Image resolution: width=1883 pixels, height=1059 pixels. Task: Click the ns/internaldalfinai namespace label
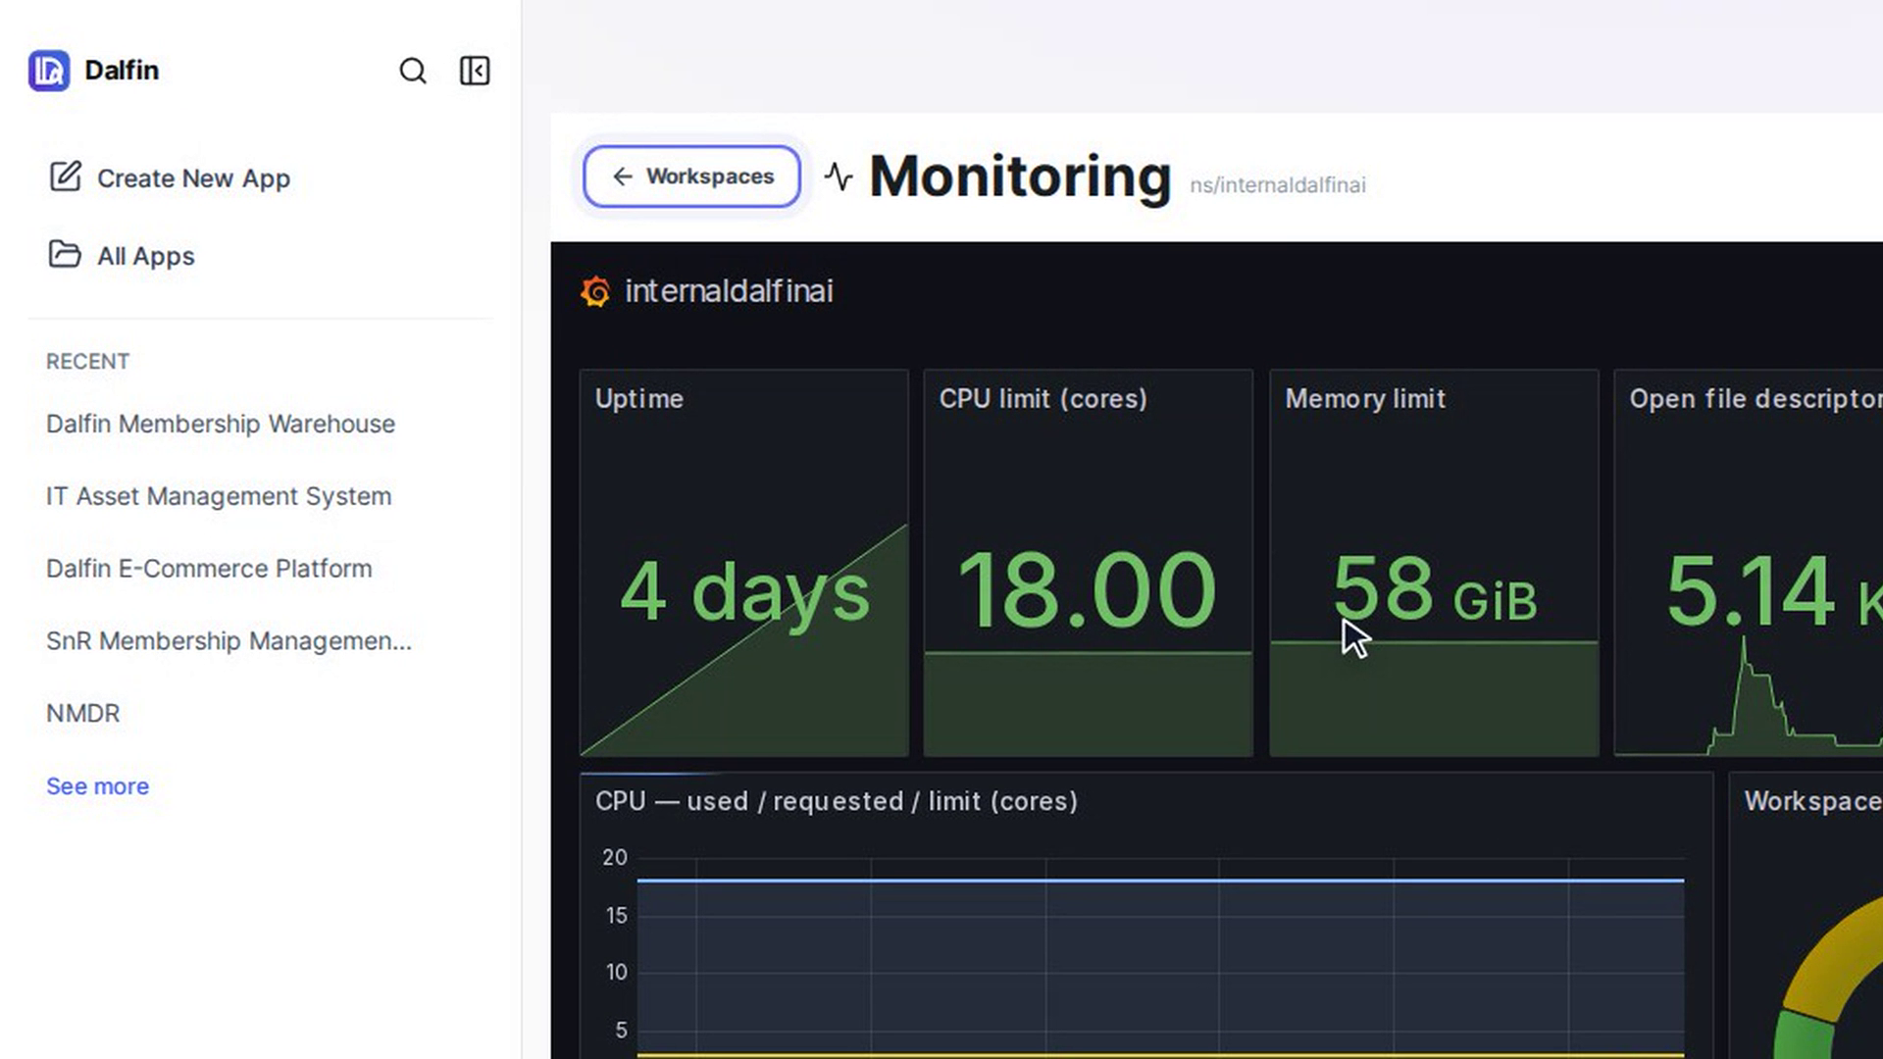[1277, 185]
